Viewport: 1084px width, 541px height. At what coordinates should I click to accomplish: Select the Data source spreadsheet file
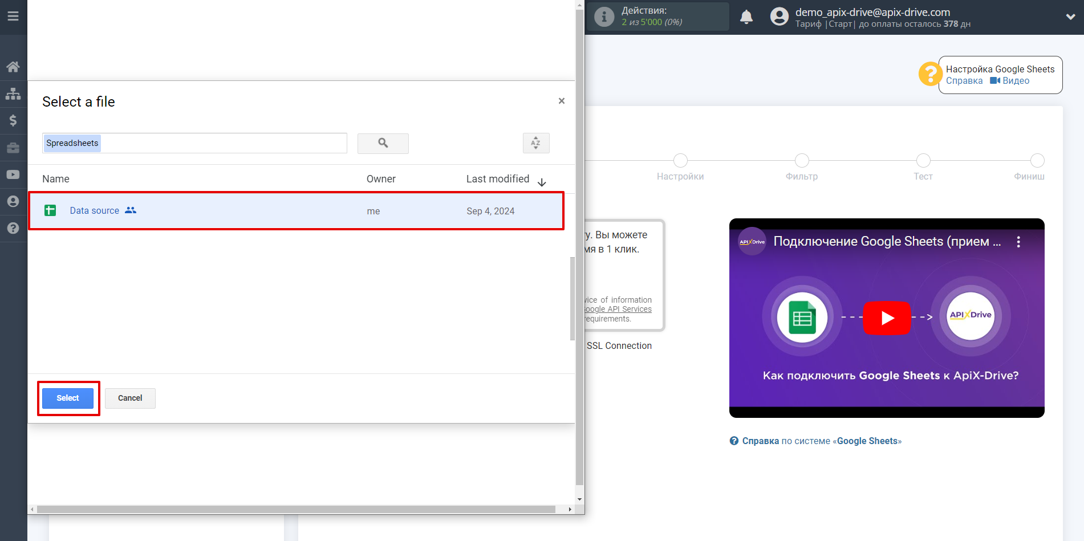coord(297,211)
